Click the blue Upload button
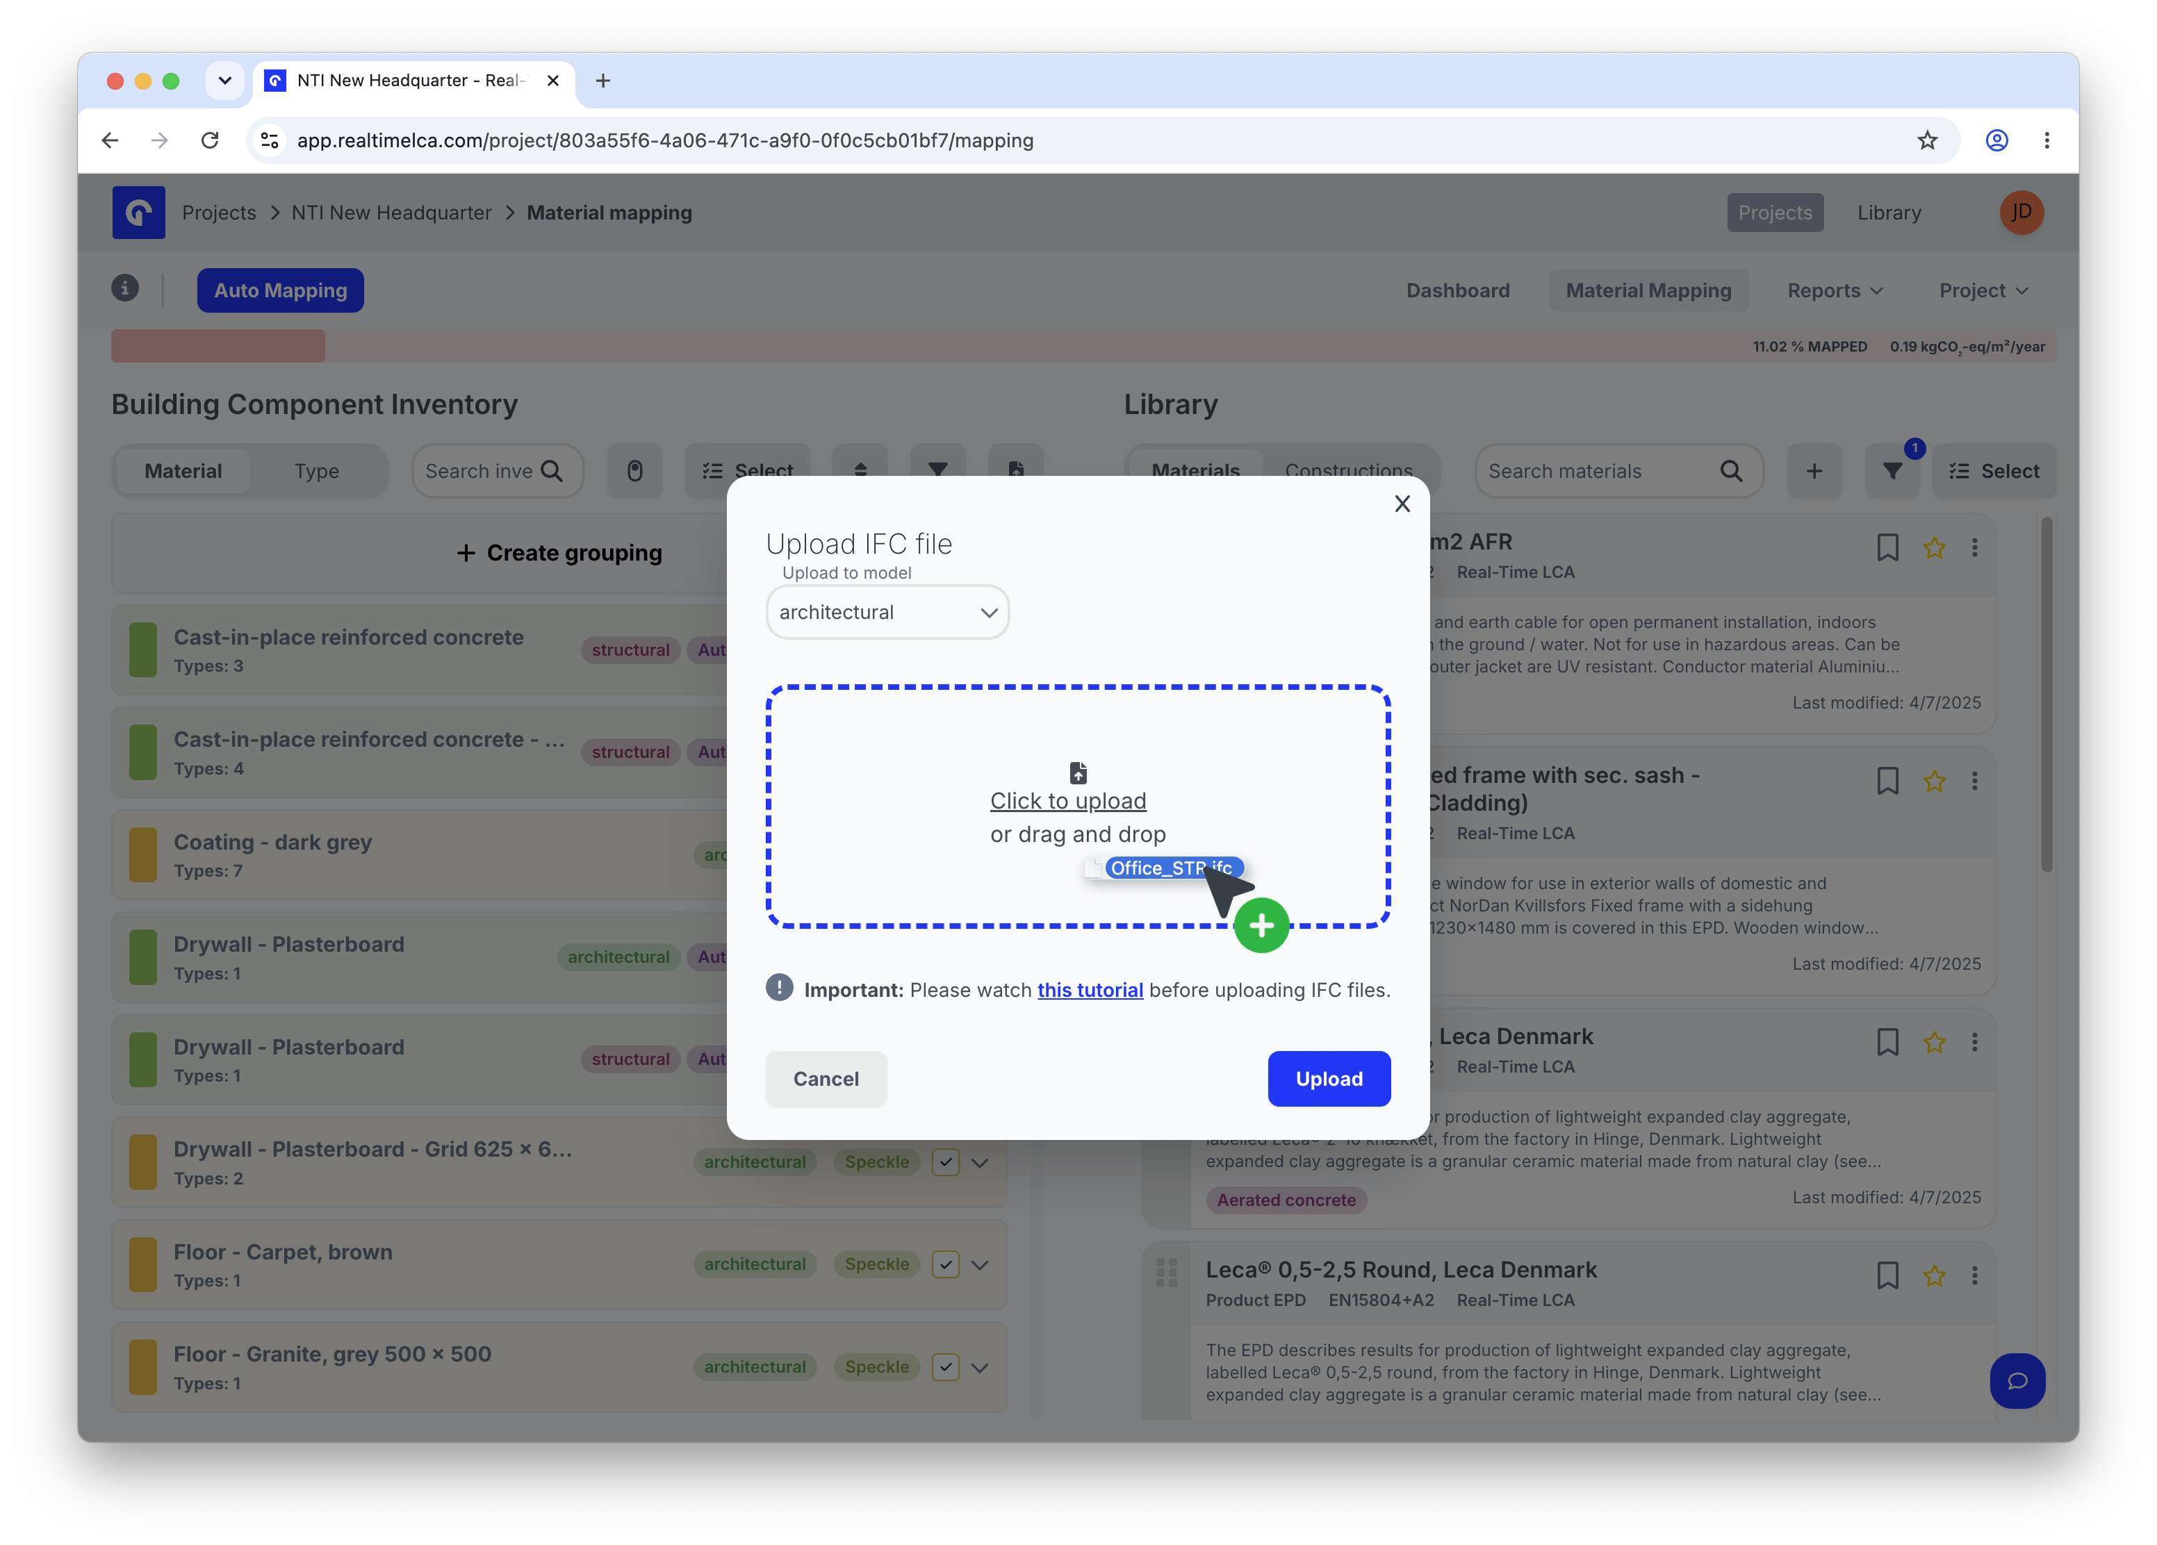 (x=1329, y=1078)
